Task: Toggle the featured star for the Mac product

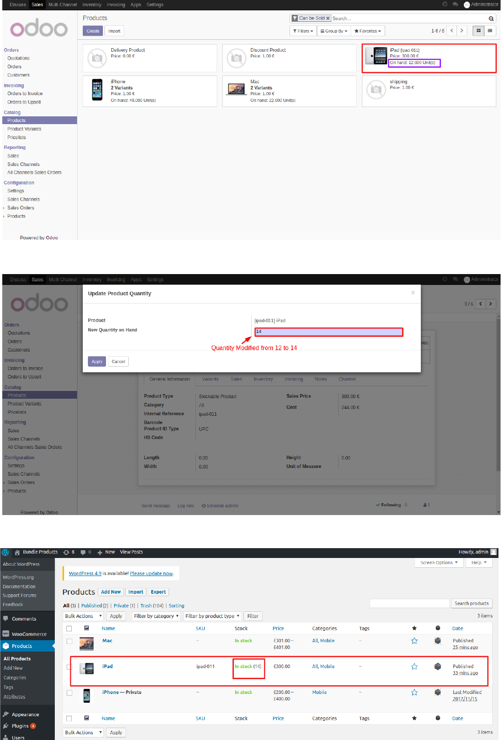Action: coord(414,641)
